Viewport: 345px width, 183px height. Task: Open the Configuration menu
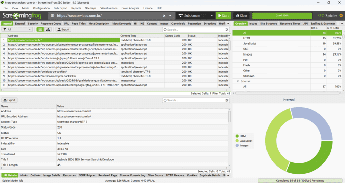(41, 8)
